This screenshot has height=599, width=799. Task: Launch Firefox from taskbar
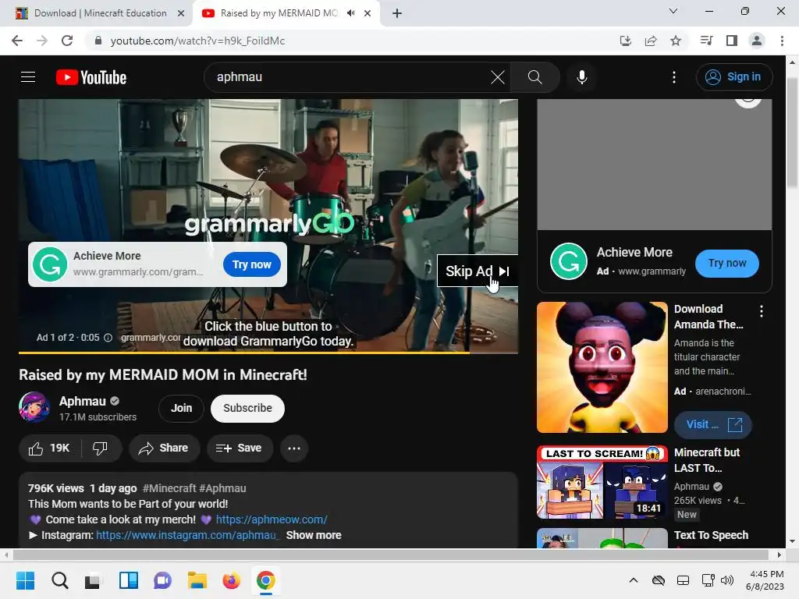(231, 580)
